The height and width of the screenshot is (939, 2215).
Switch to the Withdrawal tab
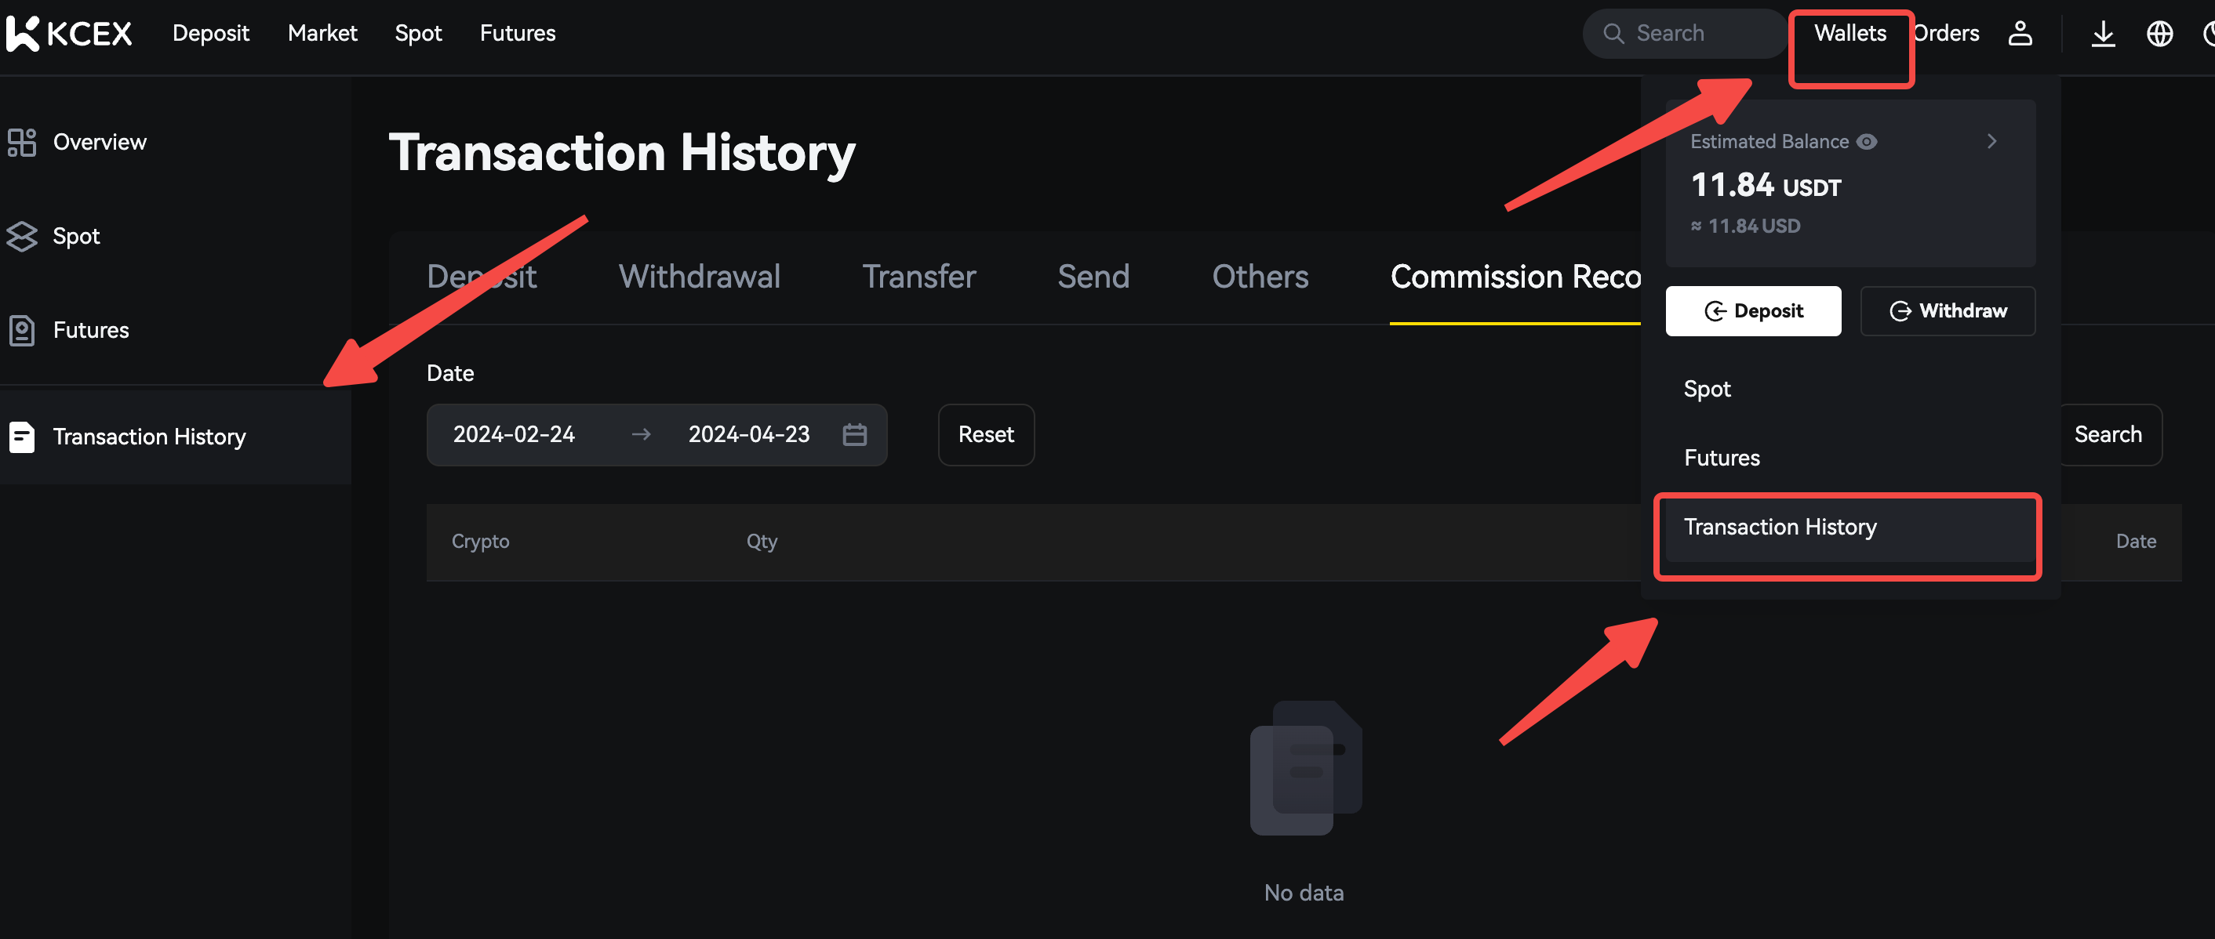click(699, 277)
